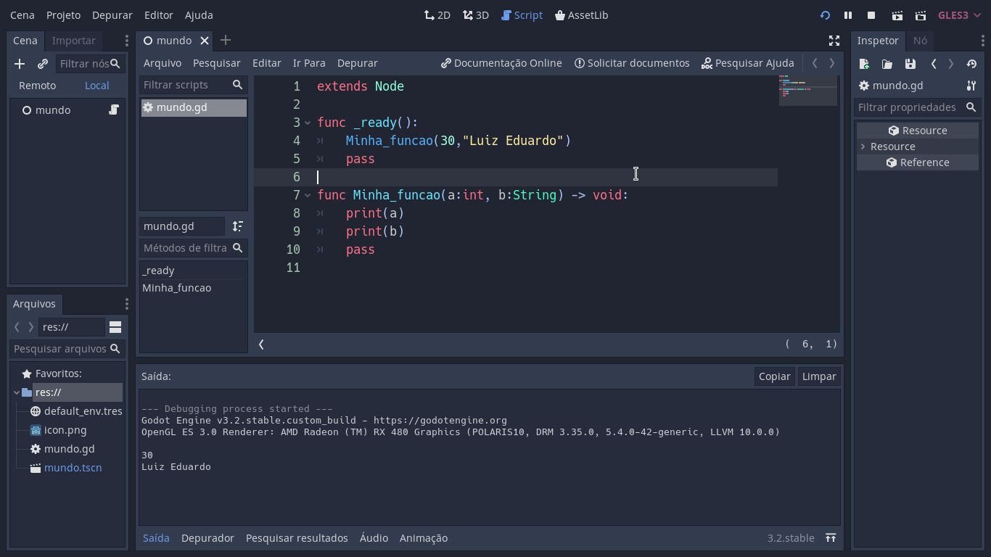991x557 pixels.
Task: Clear the output log with Limpar
Action: [x=819, y=376]
